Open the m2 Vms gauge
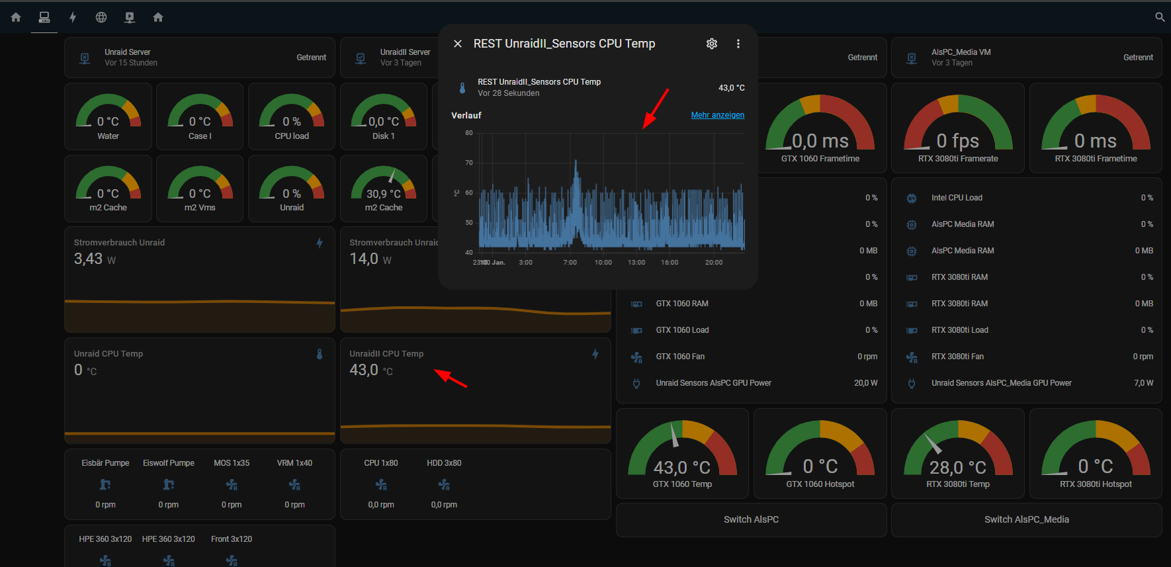The width and height of the screenshot is (1171, 567). tap(200, 189)
